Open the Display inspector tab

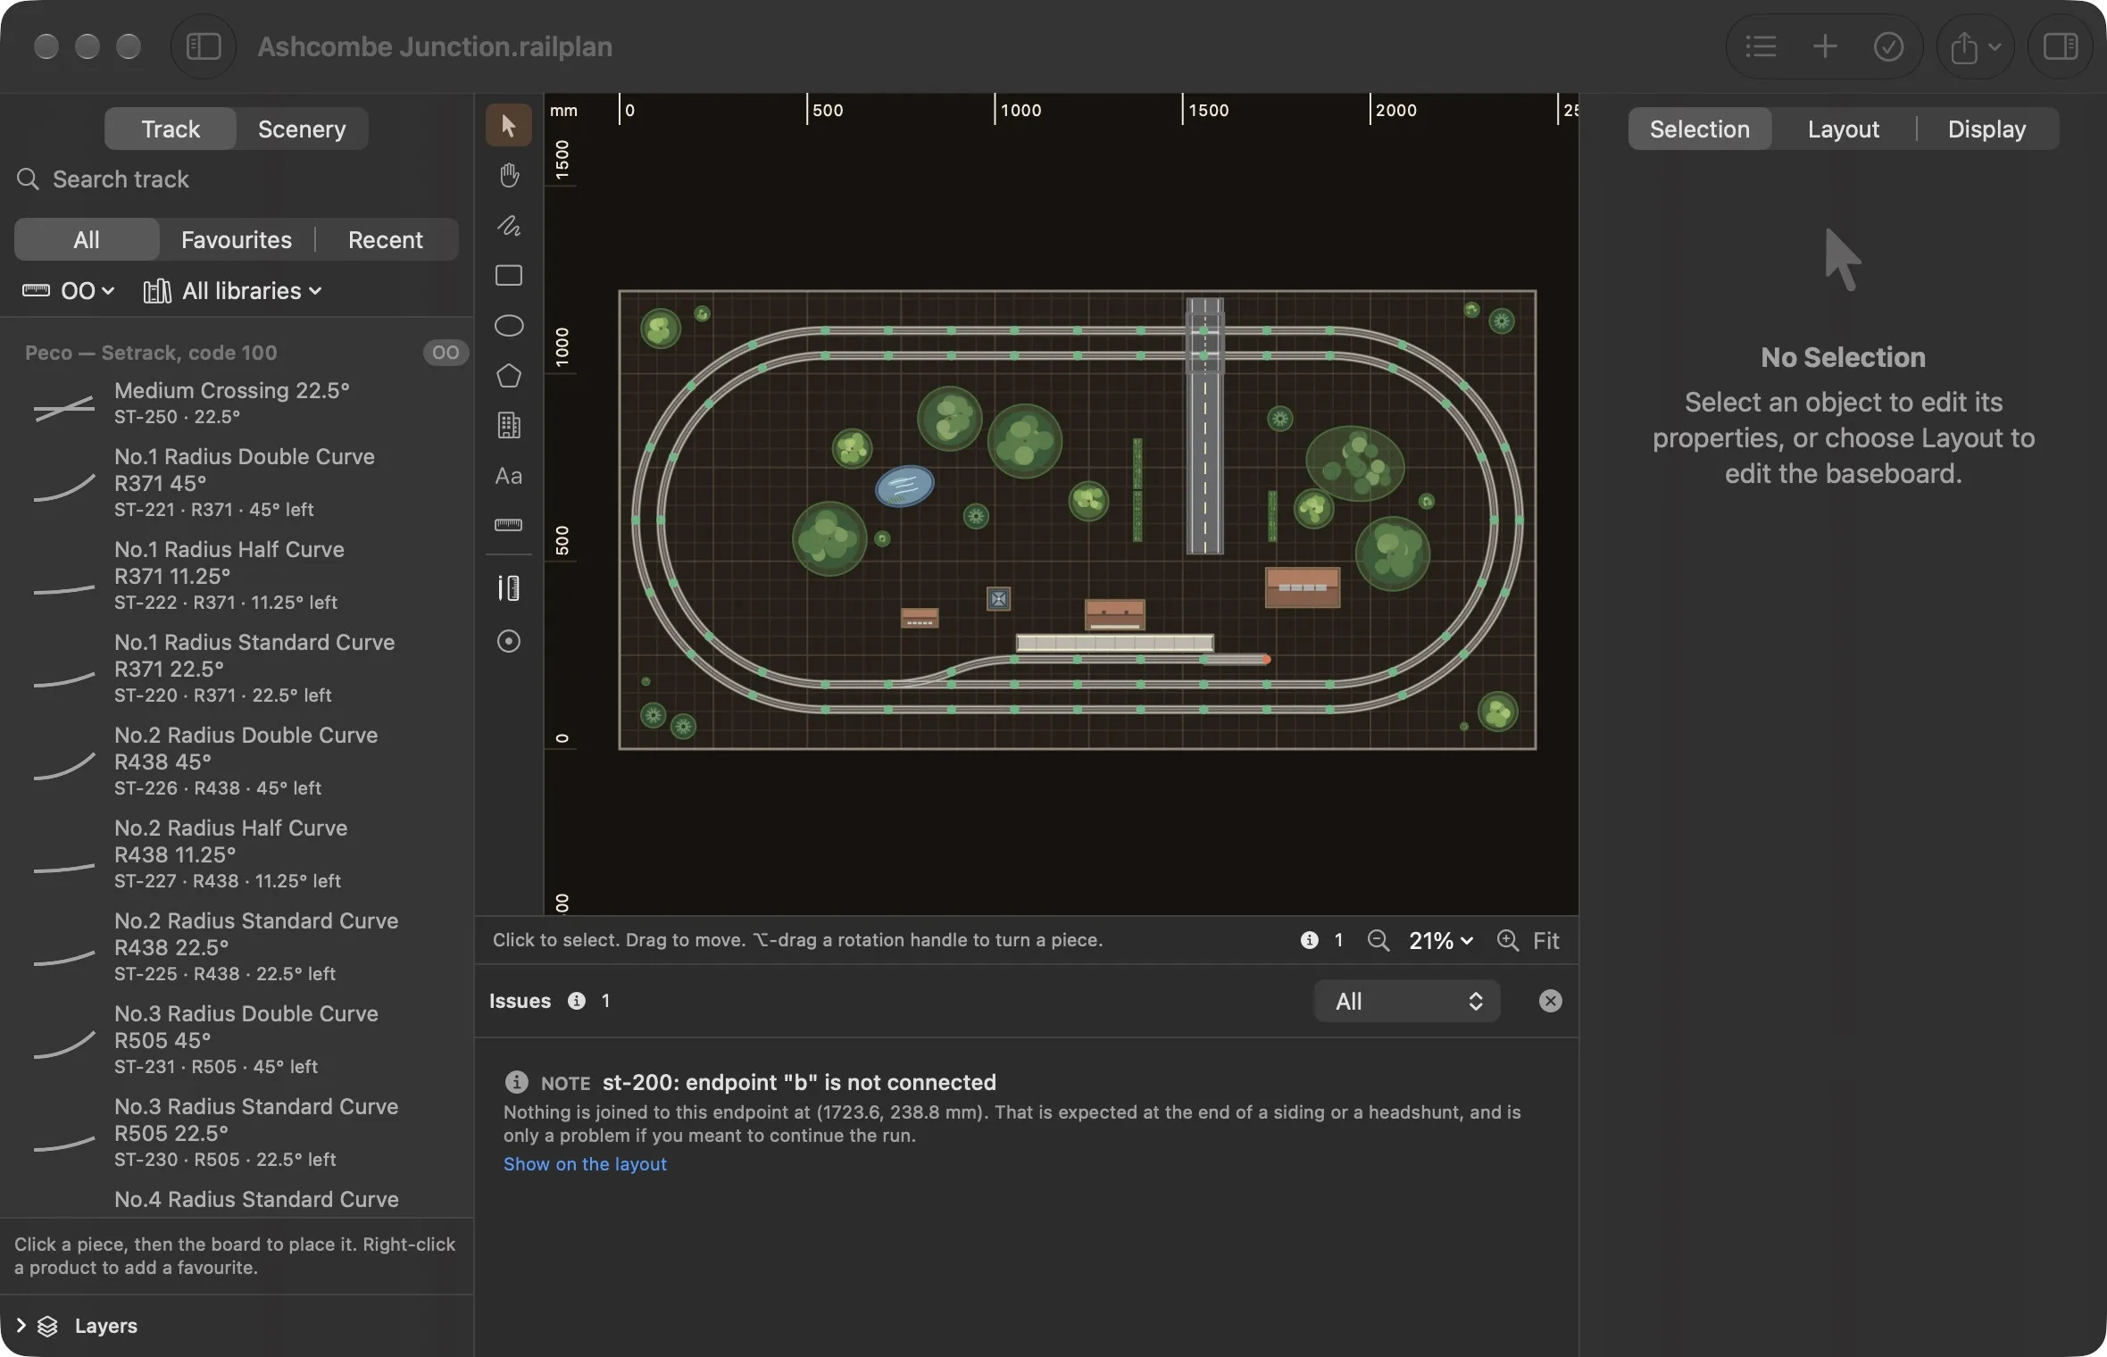[x=1987, y=129]
